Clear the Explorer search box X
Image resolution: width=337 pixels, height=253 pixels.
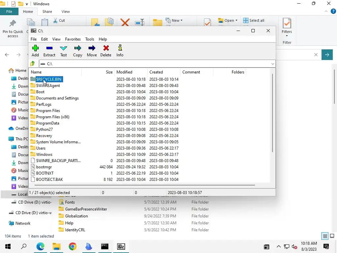coord(316,55)
